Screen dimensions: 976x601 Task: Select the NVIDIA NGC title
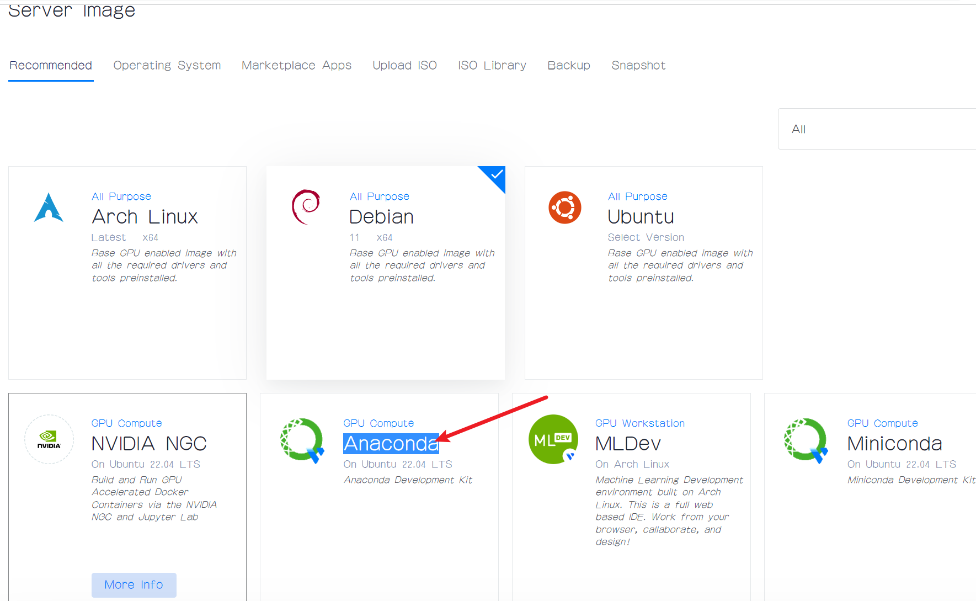[149, 444]
